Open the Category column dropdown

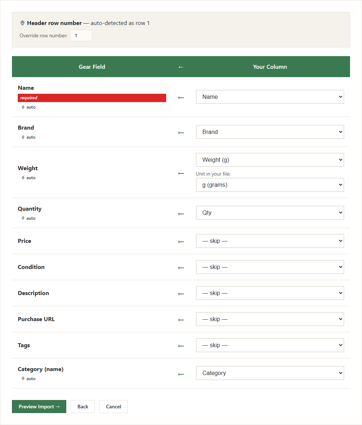point(270,373)
